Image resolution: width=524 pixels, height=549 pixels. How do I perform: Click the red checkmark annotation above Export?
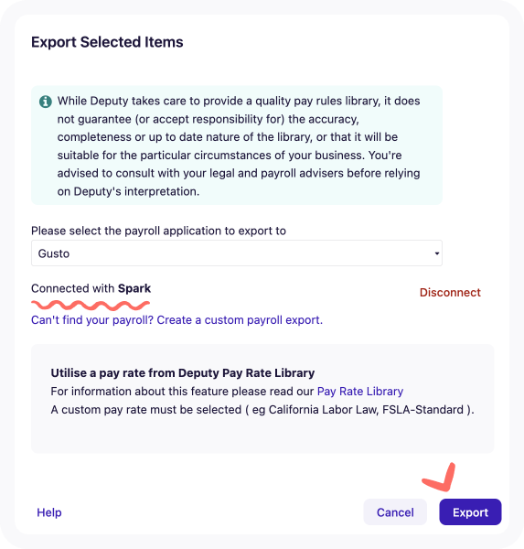439,477
